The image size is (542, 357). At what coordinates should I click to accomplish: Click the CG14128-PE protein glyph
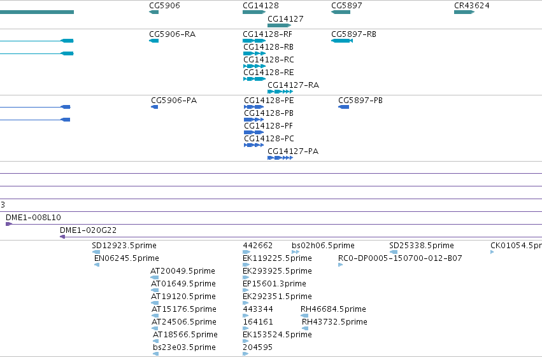pyautogui.click(x=253, y=107)
